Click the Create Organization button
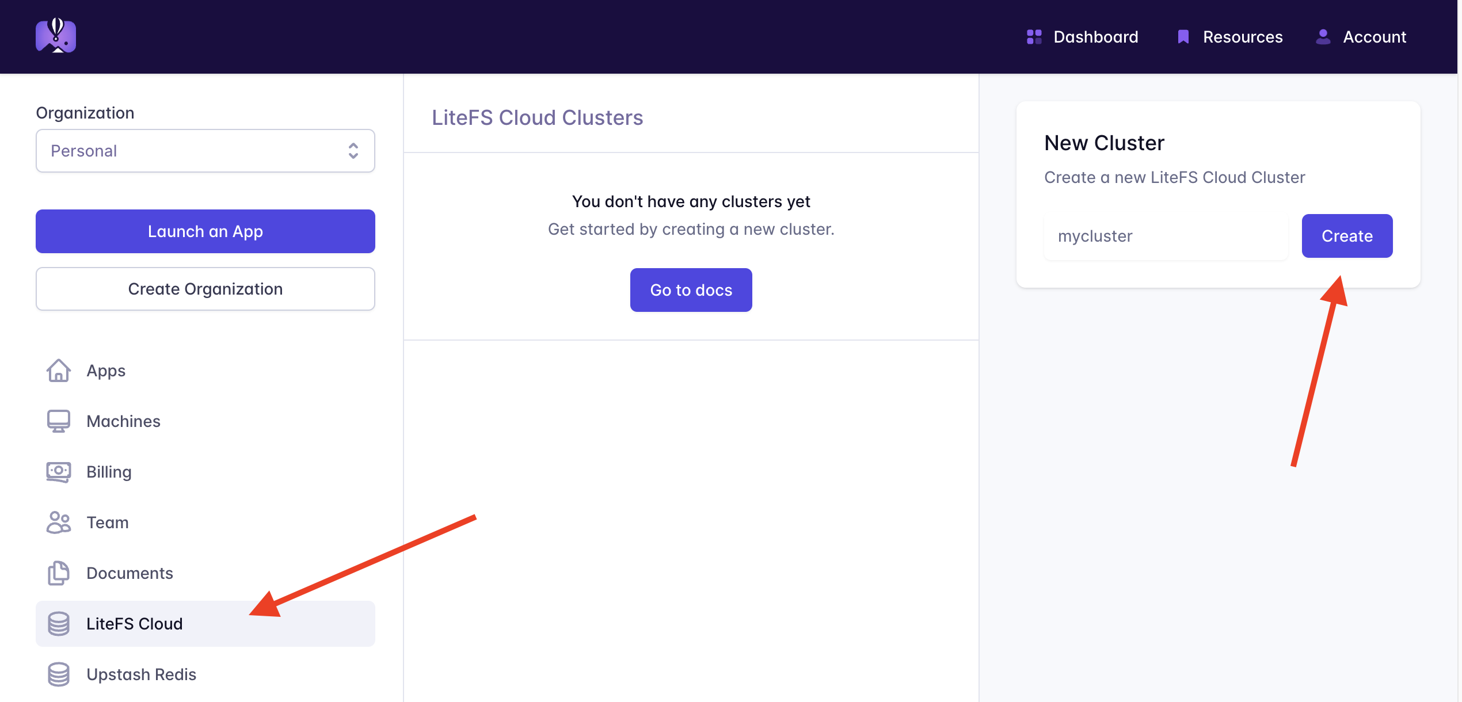The height and width of the screenshot is (702, 1462). [205, 289]
